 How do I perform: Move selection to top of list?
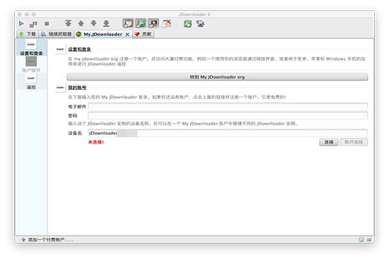pyautogui.click(x=68, y=23)
